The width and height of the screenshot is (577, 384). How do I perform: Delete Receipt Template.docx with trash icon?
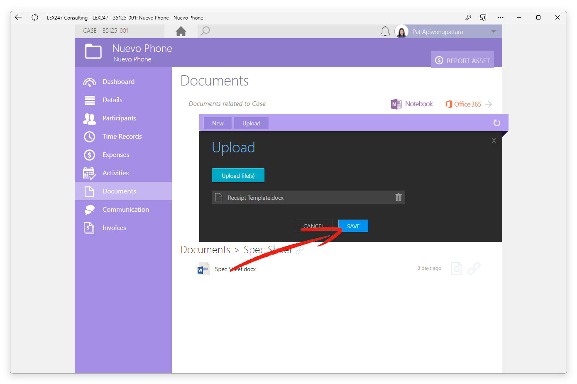(x=399, y=197)
